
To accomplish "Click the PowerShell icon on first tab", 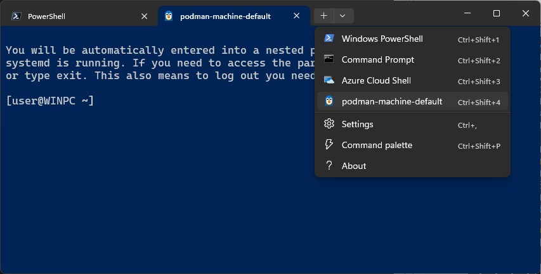I will tap(16, 16).
